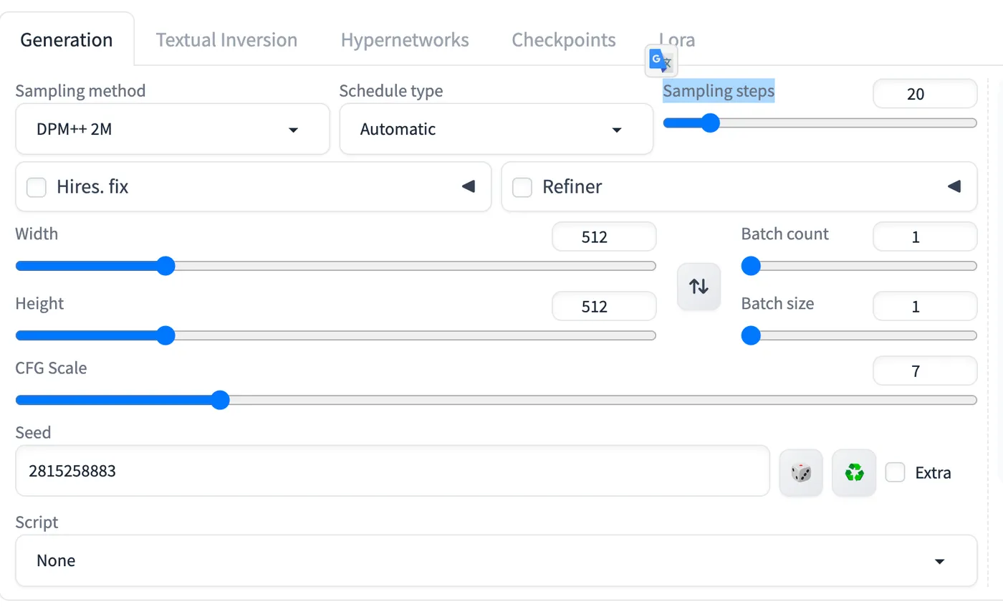The width and height of the screenshot is (1003, 607).
Task: Open the Script dropdown
Action: click(x=496, y=560)
